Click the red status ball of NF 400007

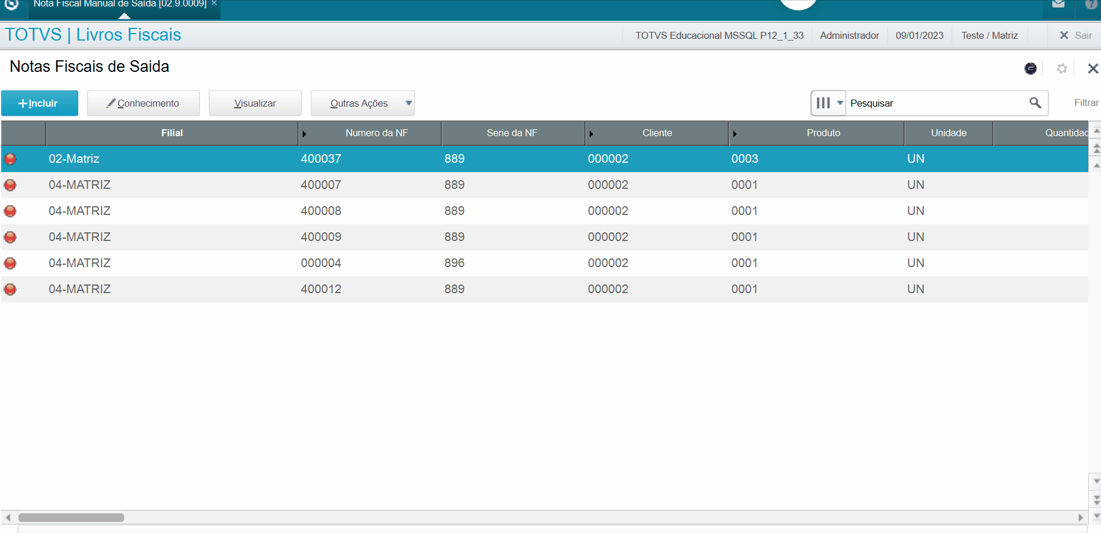[10, 185]
